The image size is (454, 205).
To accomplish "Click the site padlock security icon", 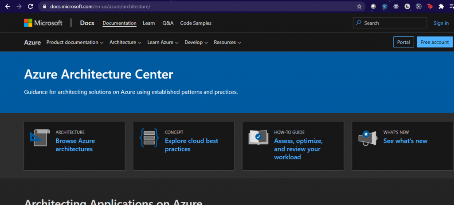I will (x=43, y=7).
